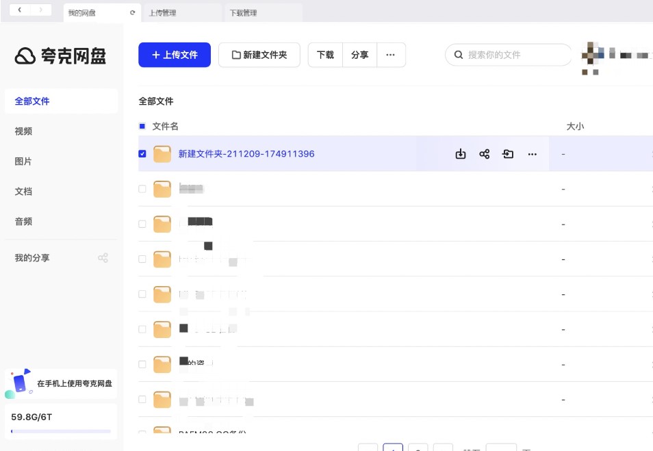Click the download icon on the selected folder row
Image resolution: width=653 pixels, height=451 pixels.
click(461, 154)
